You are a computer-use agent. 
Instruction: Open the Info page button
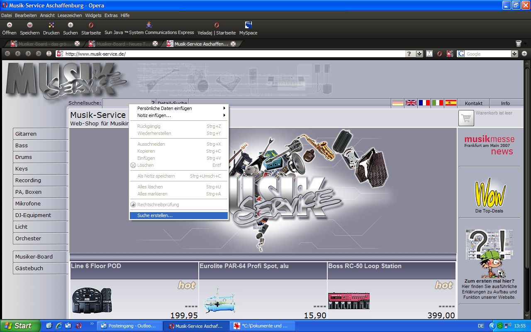[x=505, y=103]
